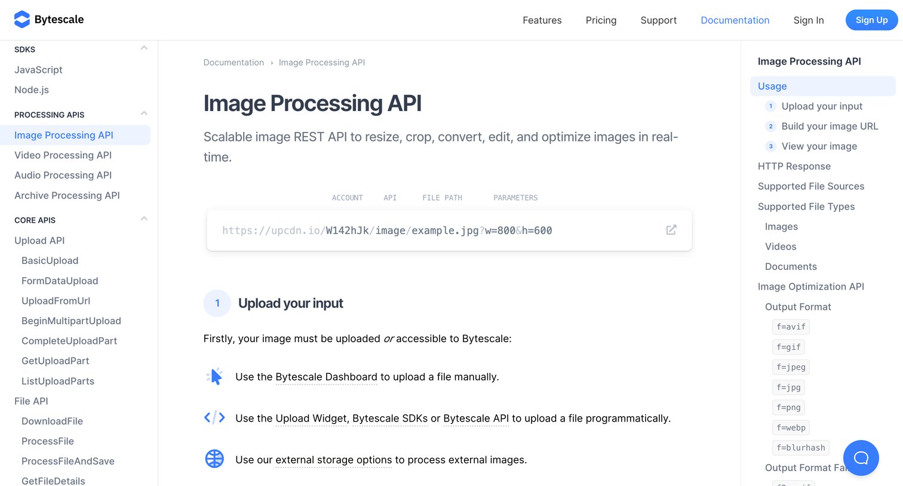The image size is (903, 486).
Task: Jump to f=blurhash in contents
Action: click(801, 447)
